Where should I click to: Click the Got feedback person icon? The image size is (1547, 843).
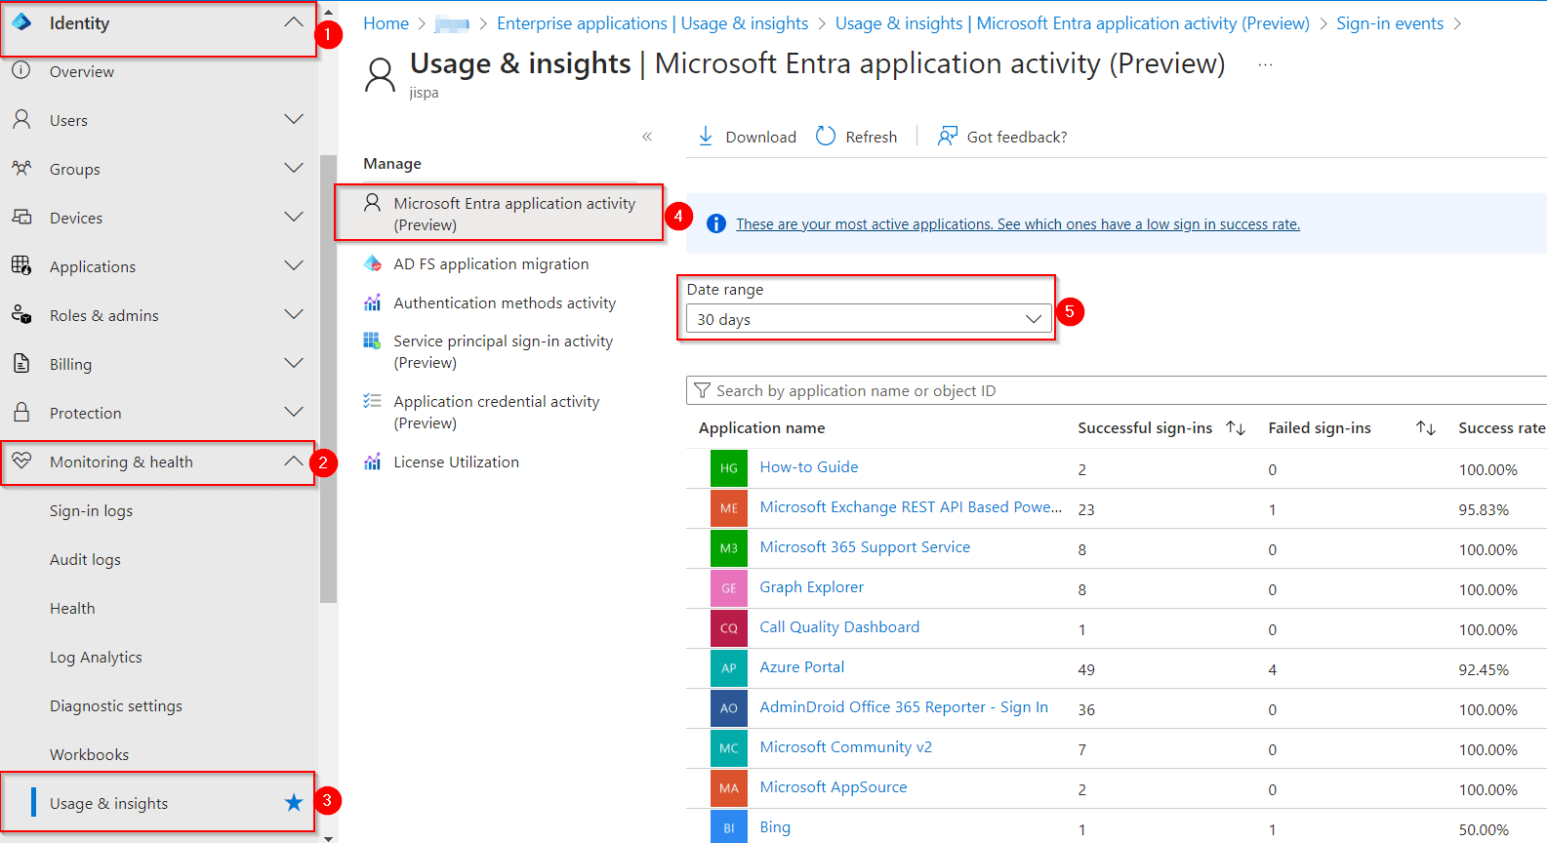(x=947, y=136)
